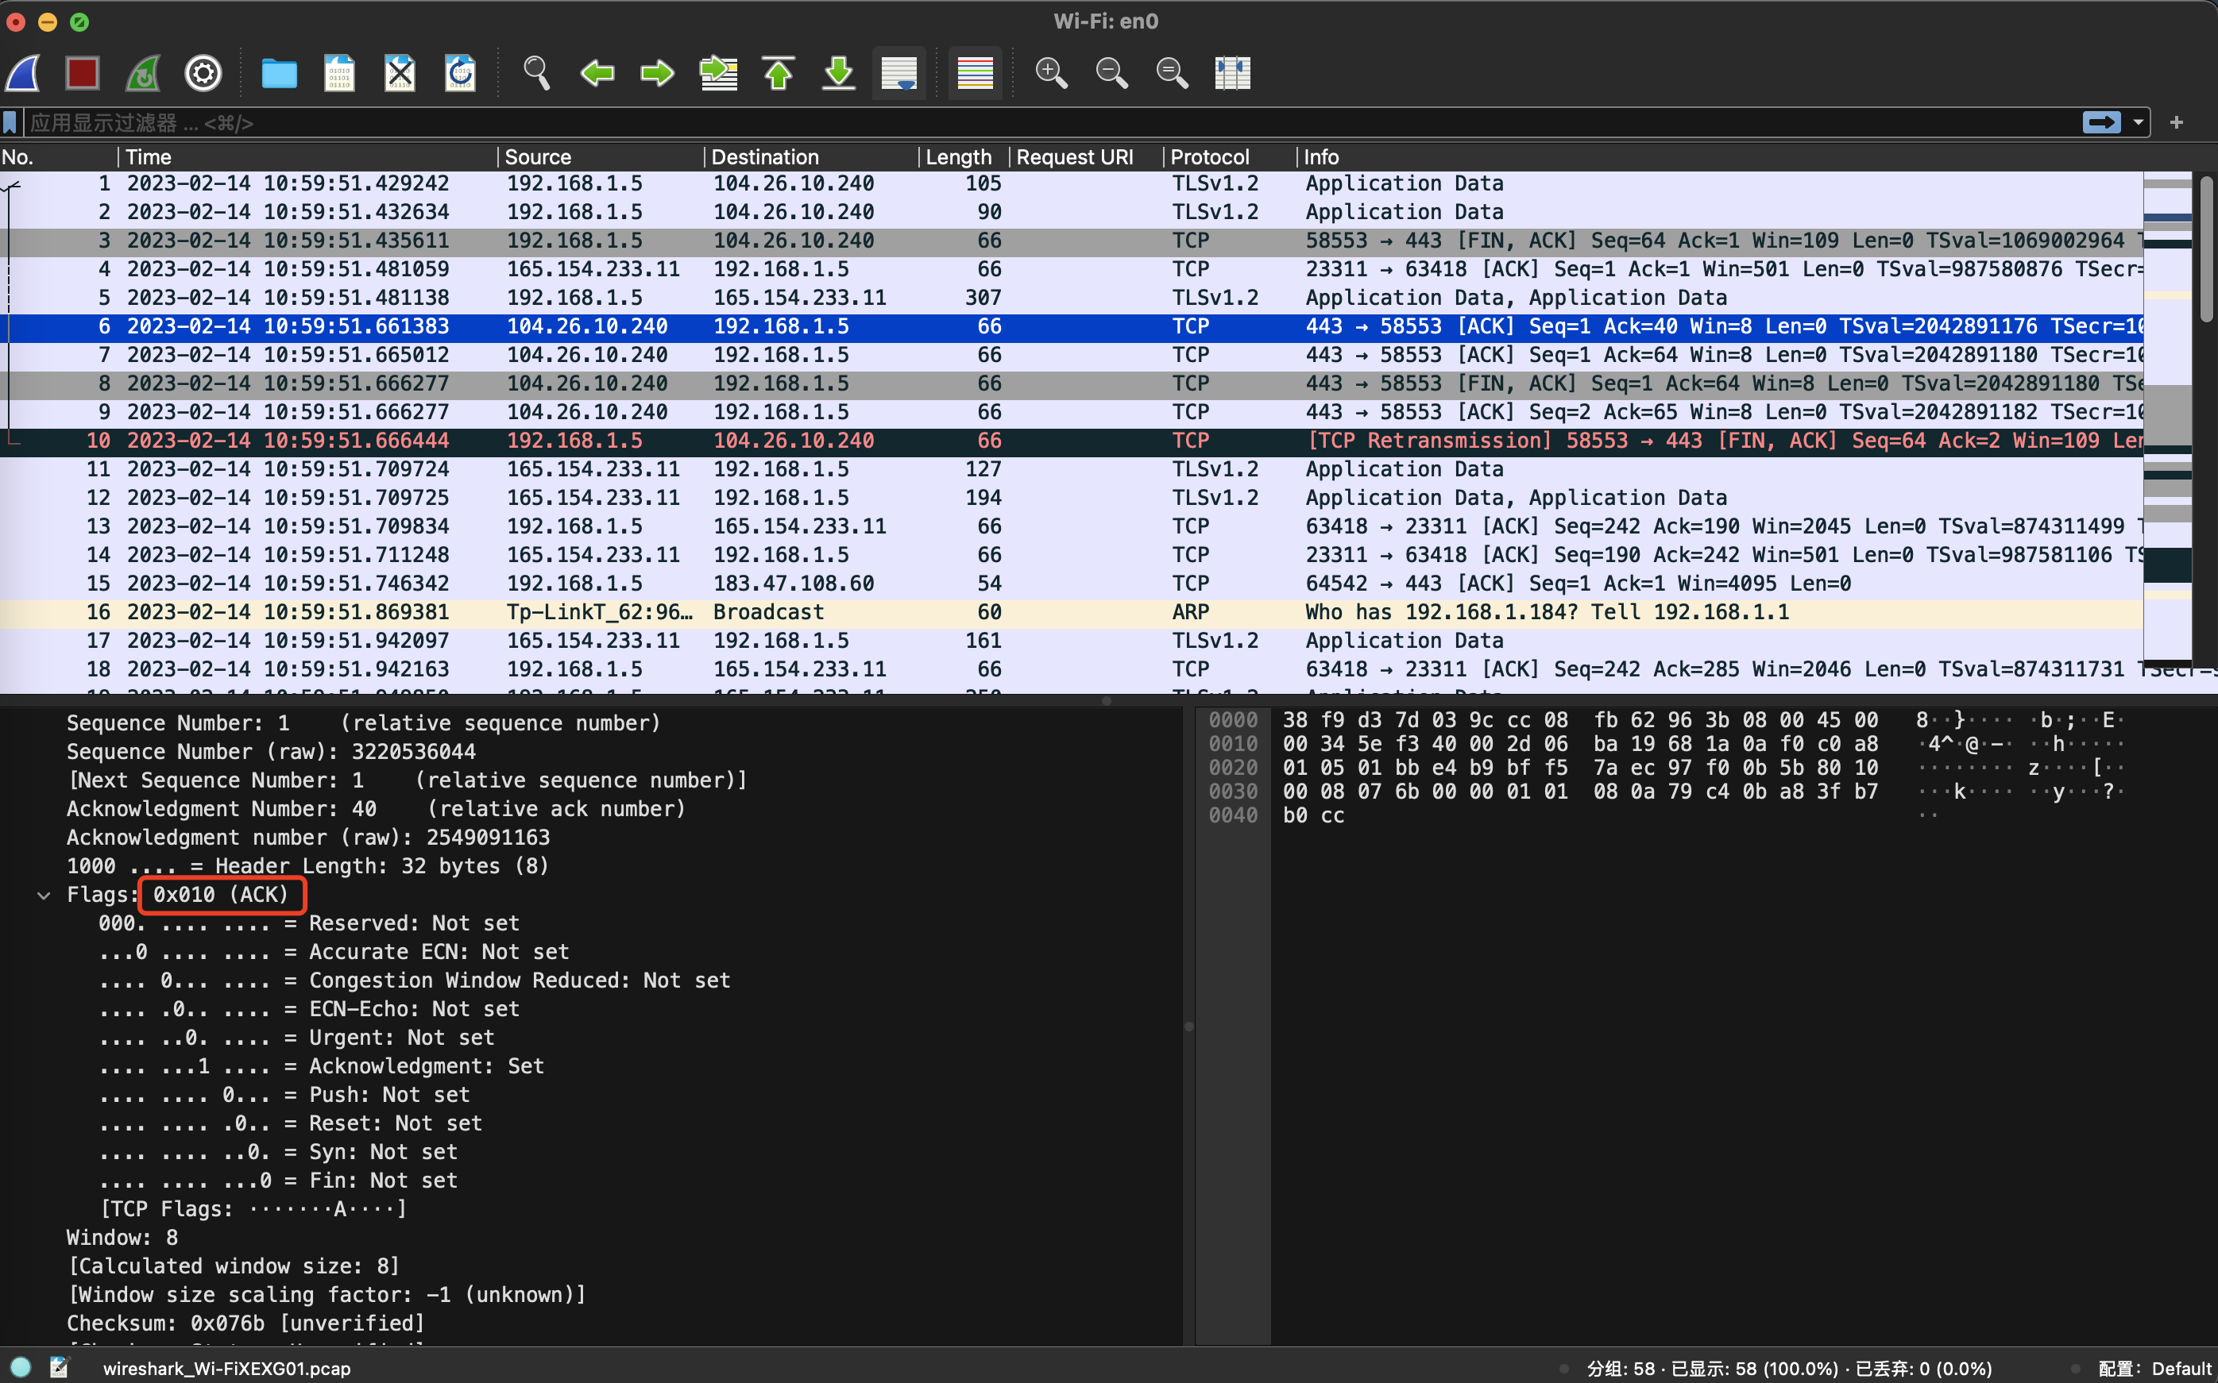Open a capture file with folder icon
Viewport: 2218px width, 1383px height.
[279, 73]
